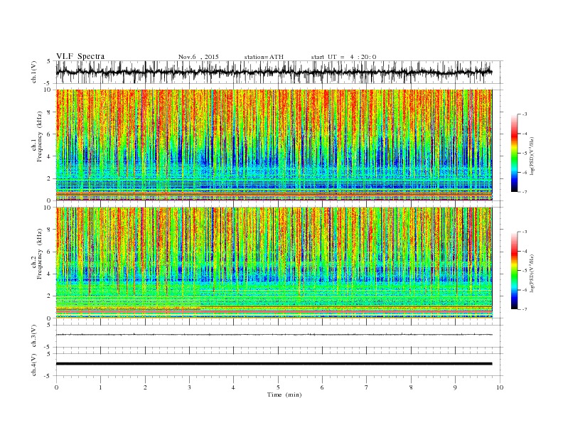Click the "8" tick on the time axis
The height and width of the screenshot is (435, 563).
click(x=411, y=387)
